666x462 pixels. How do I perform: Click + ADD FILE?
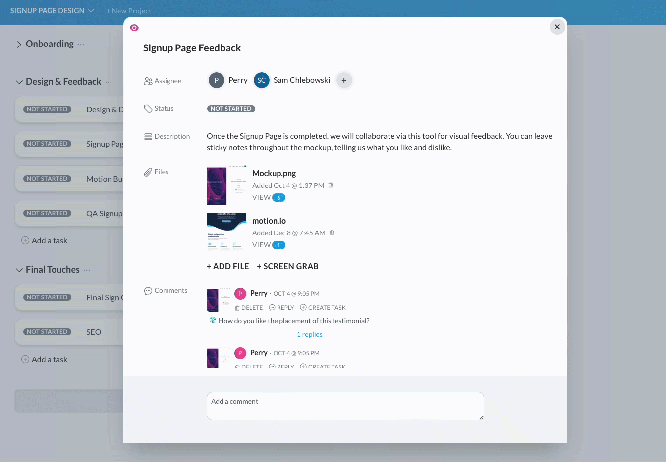pyautogui.click(x=228, y=266)
